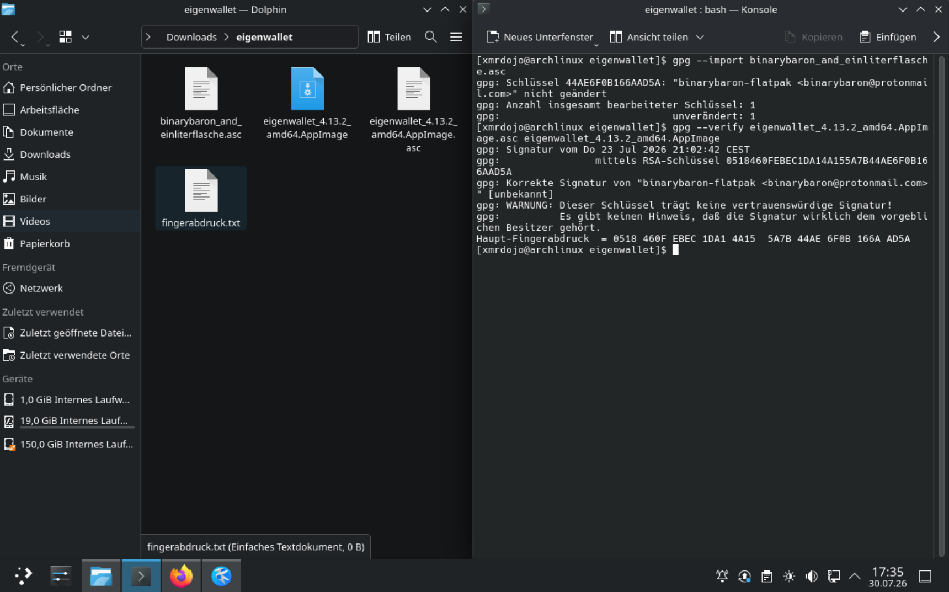
Task: Open System Settings from the taskbar
Action: [x=61, y=576]
